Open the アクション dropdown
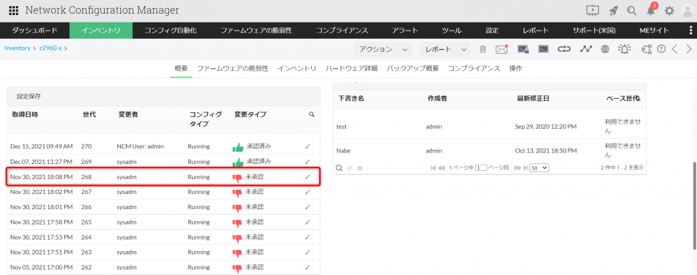 (383, 49)
